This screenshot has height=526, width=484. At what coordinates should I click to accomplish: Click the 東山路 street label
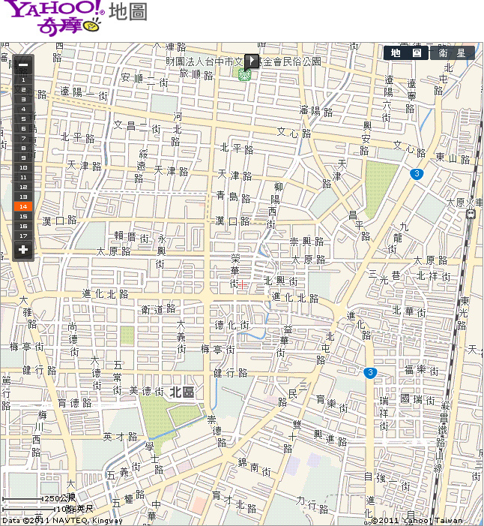pyautogui.click(x=453, y=158)
